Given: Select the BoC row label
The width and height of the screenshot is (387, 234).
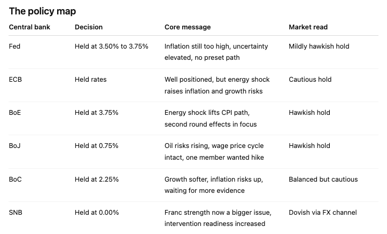Looking at the screenshot, I should tap(16, 179).
